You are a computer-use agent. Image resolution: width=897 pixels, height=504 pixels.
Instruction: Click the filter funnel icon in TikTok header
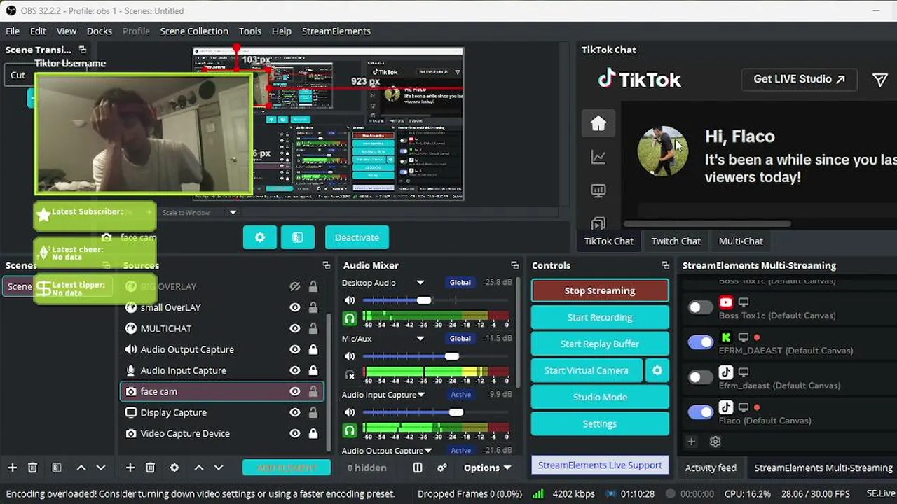point(880,80)
